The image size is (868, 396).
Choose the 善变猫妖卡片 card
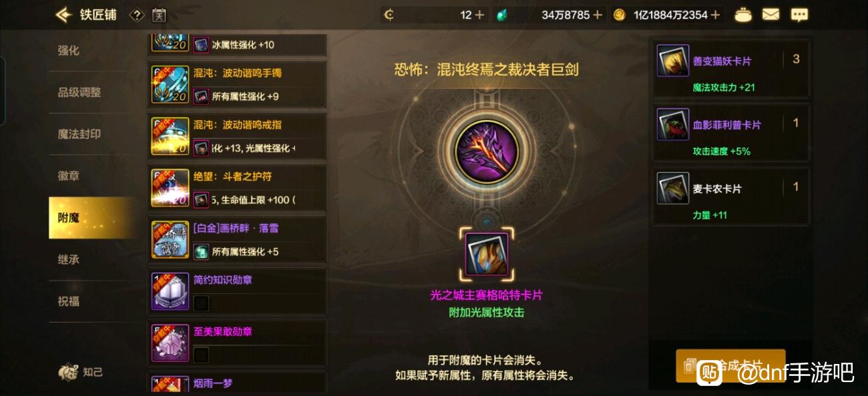coord(730,68)
